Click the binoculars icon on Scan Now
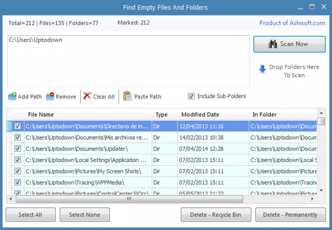The height and width of the screenshot is (230, 332). [x=273, y=44]
